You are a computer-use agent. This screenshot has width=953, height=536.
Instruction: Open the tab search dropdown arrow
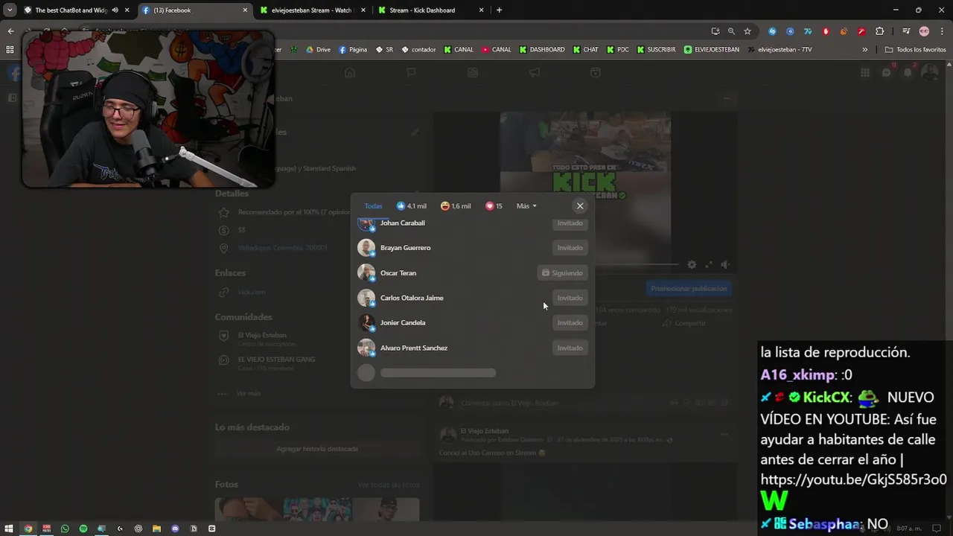pyautogui.click(x=10, y=10)
